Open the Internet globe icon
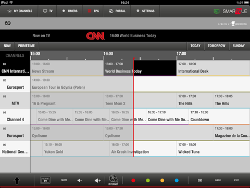 (x=114, y=180)
